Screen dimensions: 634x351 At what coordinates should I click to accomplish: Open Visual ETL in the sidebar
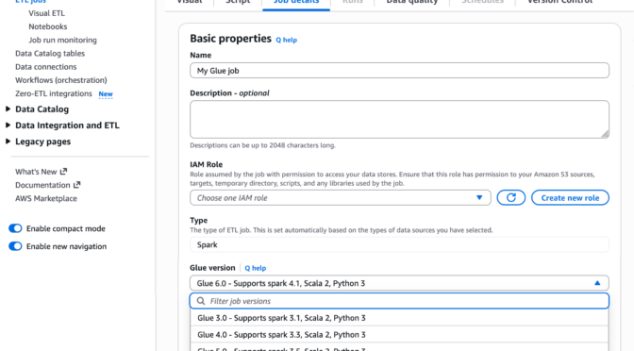(x=46, y=13)
